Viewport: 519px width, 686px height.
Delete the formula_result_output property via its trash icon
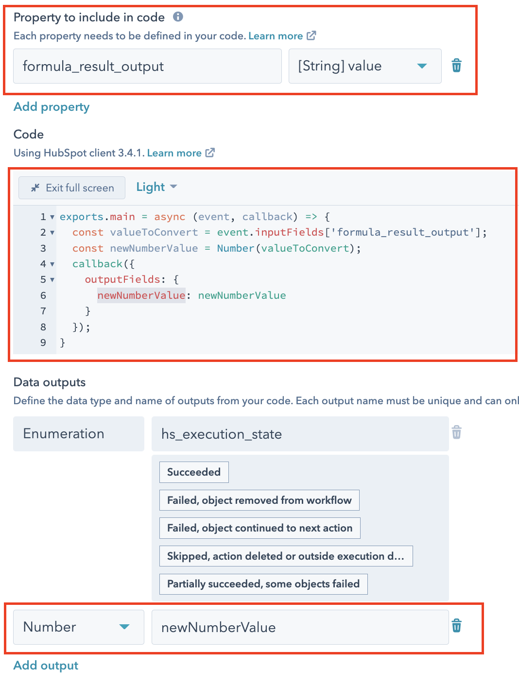click(x=456, y=66)
